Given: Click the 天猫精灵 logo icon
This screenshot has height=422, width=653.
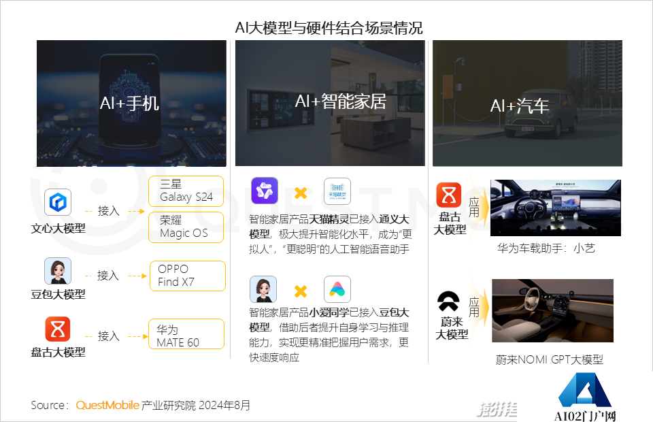Looking at the screenshot, I should pyautogui.click(x=337, y=191).
